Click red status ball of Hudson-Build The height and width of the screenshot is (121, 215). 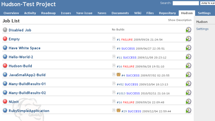pos(5,65)
